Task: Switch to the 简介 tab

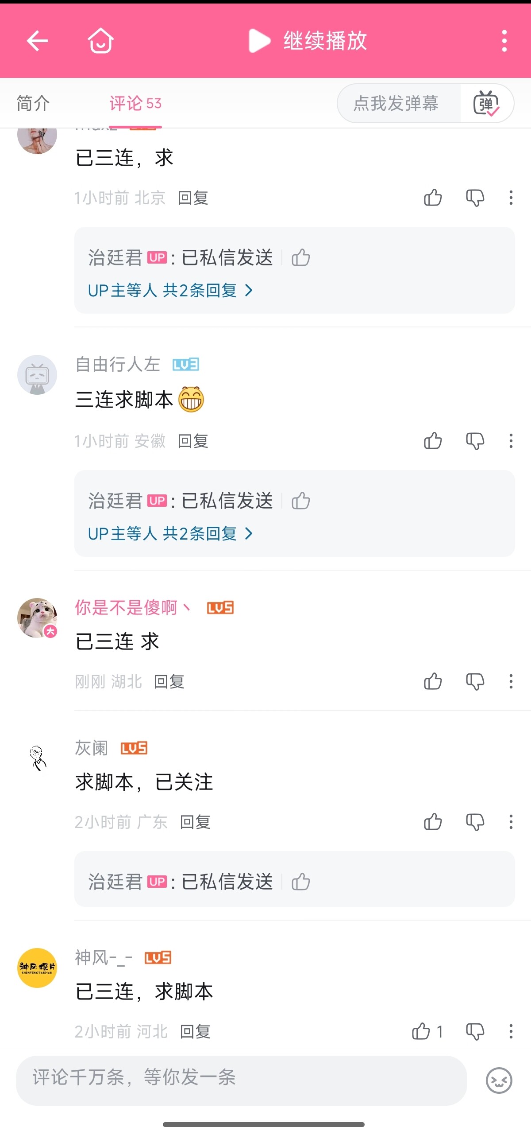Action: tap(33, 104)
